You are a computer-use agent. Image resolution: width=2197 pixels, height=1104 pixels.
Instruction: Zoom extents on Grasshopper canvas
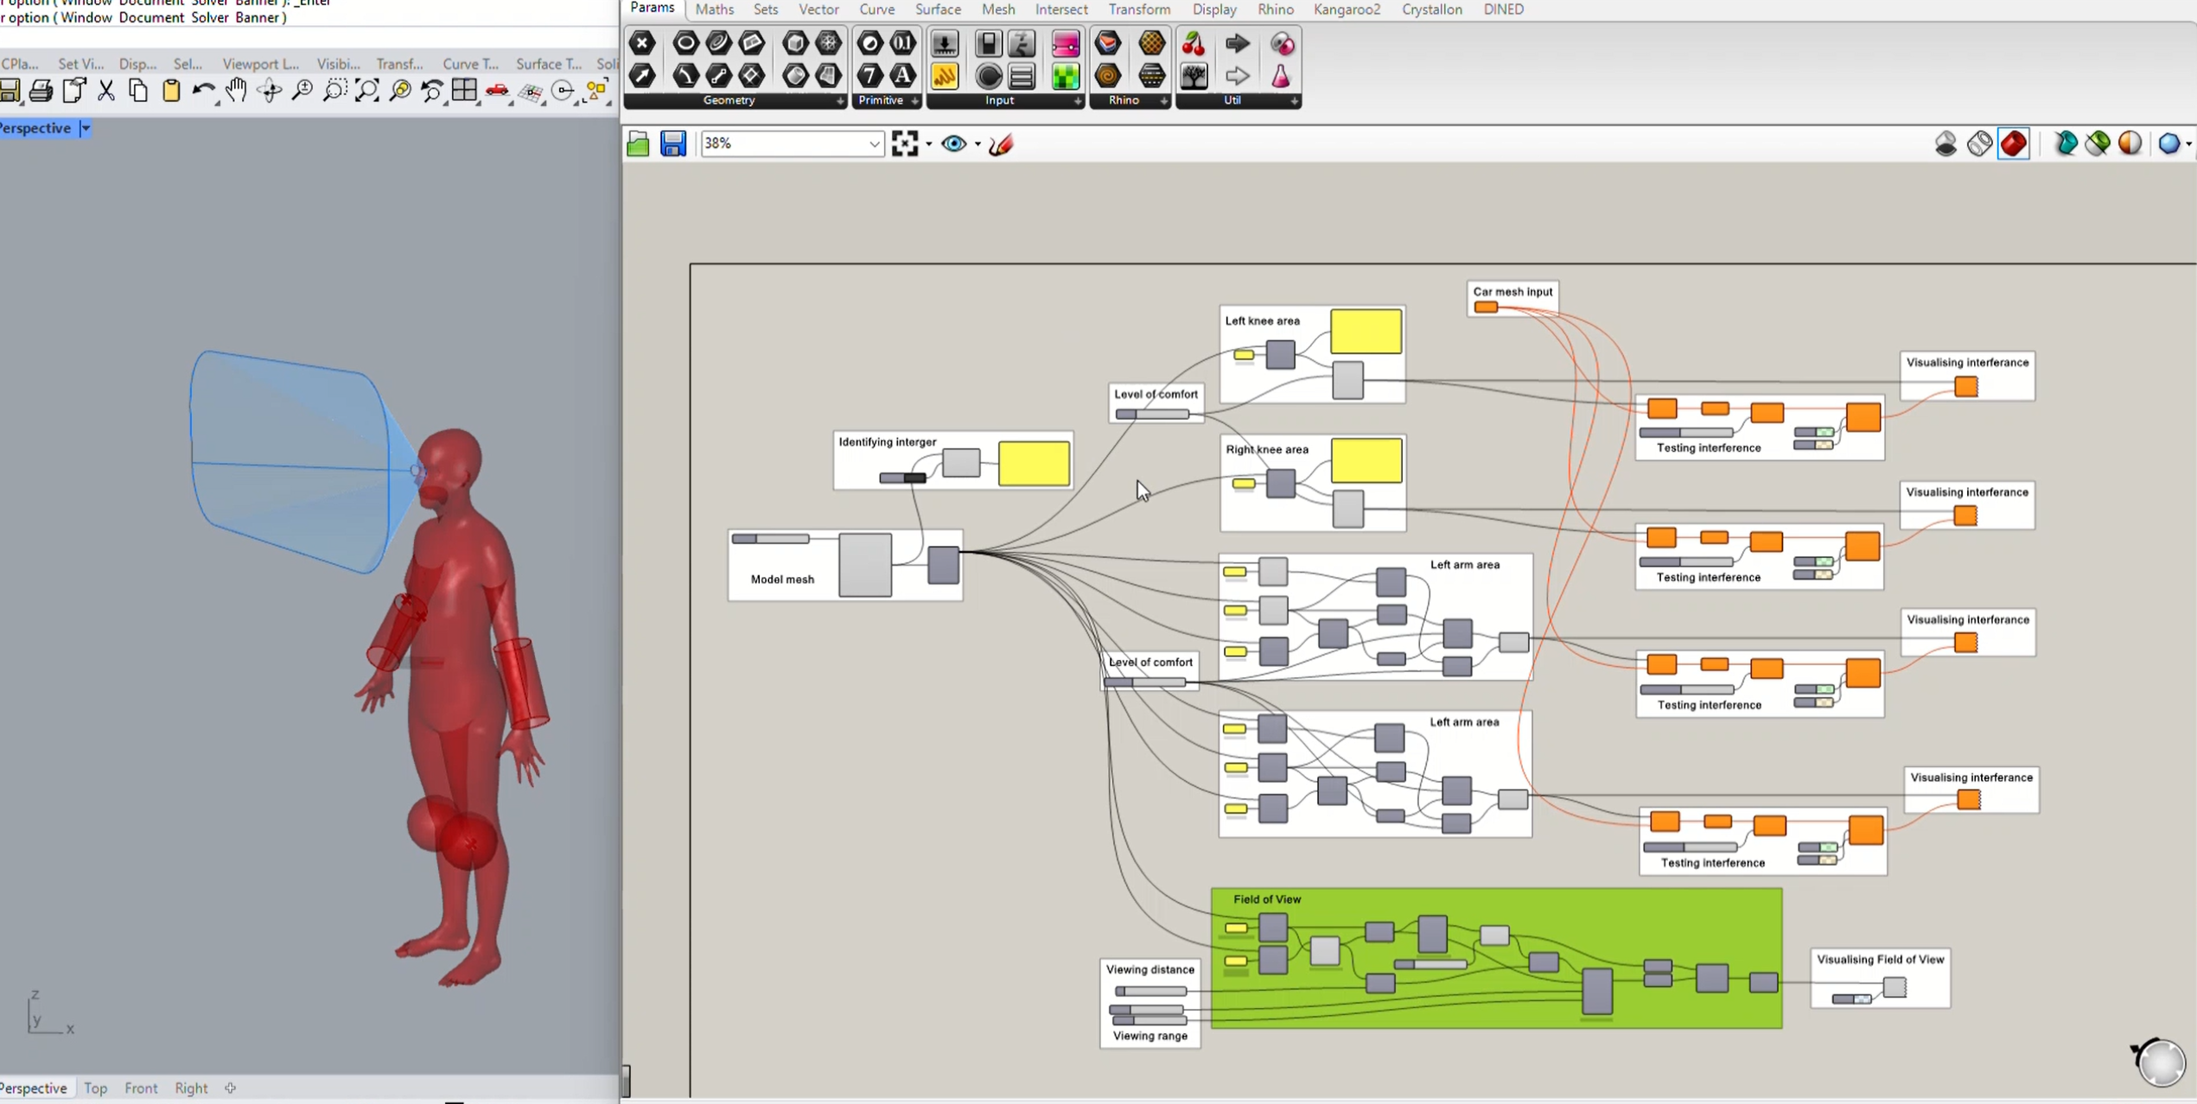[x=904, y=143]
